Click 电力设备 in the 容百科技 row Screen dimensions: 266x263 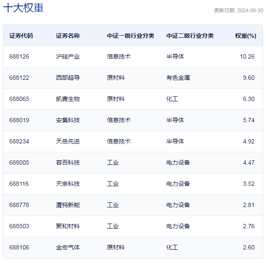178,162
